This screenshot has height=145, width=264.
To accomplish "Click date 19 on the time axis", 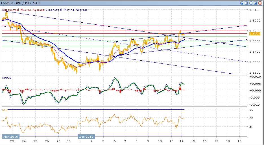I will tap(239, 141).
